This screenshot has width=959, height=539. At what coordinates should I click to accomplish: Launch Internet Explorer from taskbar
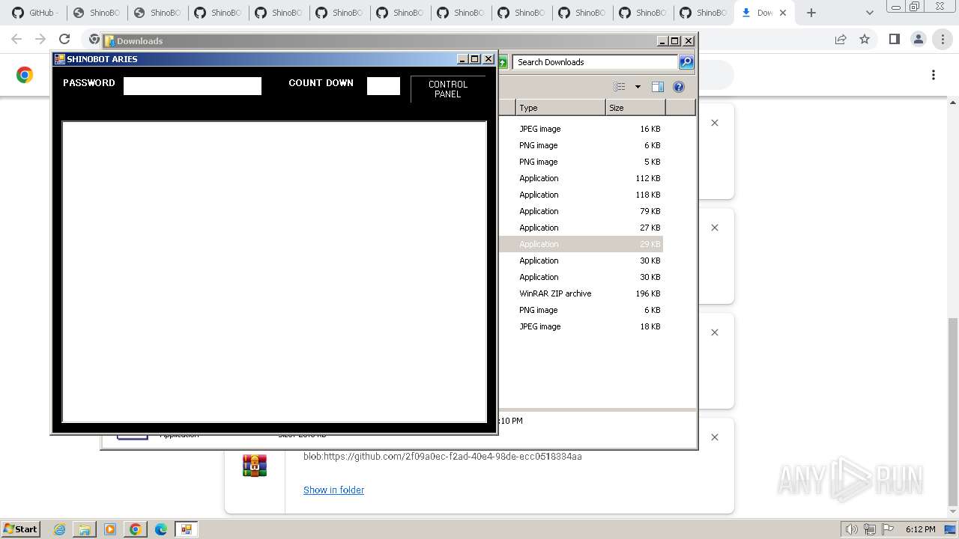tap(59, 529)
